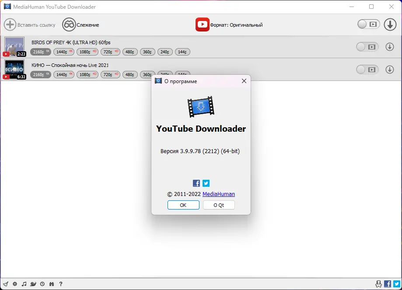Click the YouTube badge on BIRDS OF PREY thumbnail
The image size is (402, 290).
(x=6, y=54)
